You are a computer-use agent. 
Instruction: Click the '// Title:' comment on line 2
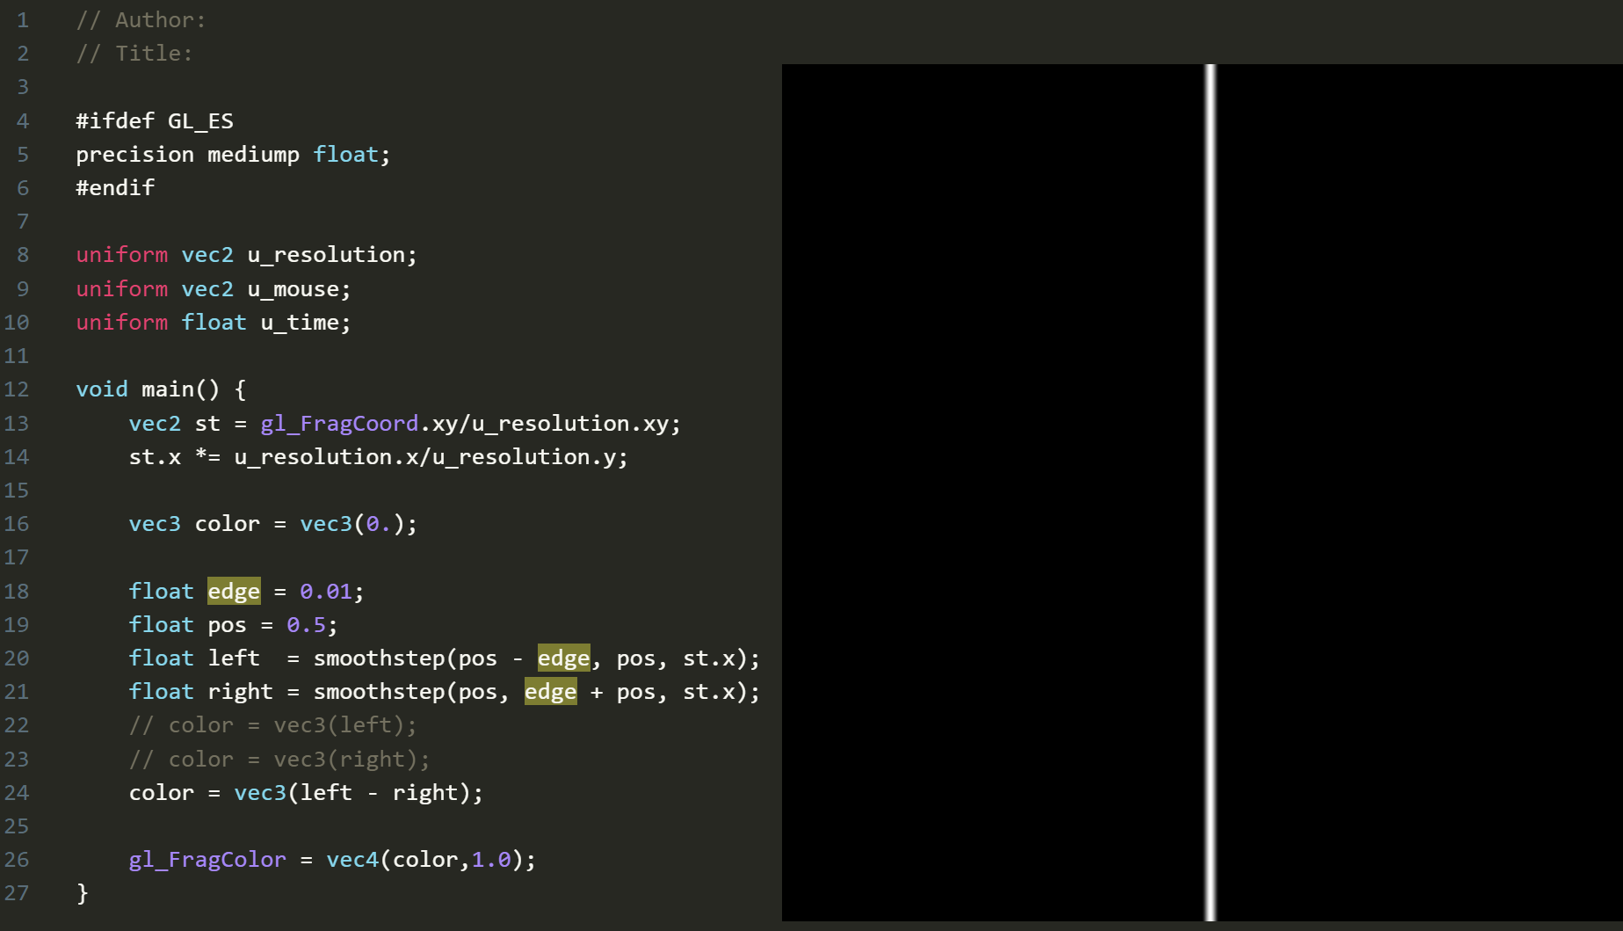point(134,54)
